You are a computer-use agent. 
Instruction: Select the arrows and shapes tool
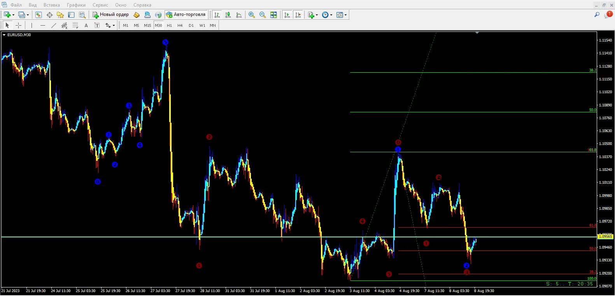(108, 25)
